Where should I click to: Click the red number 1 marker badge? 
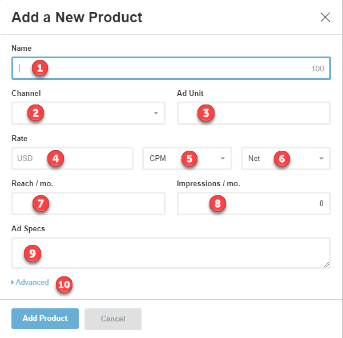39,69
